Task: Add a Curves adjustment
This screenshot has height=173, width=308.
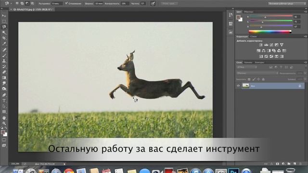Action: tap(271, 45)
